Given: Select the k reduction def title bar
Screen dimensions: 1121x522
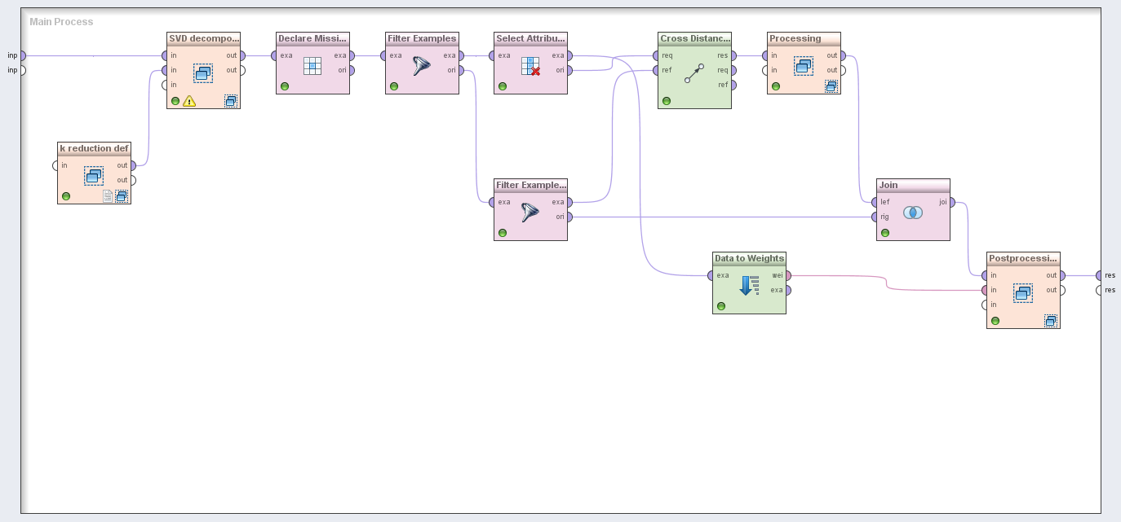Looking at the screenshot, I should click(x=94, y=149).
